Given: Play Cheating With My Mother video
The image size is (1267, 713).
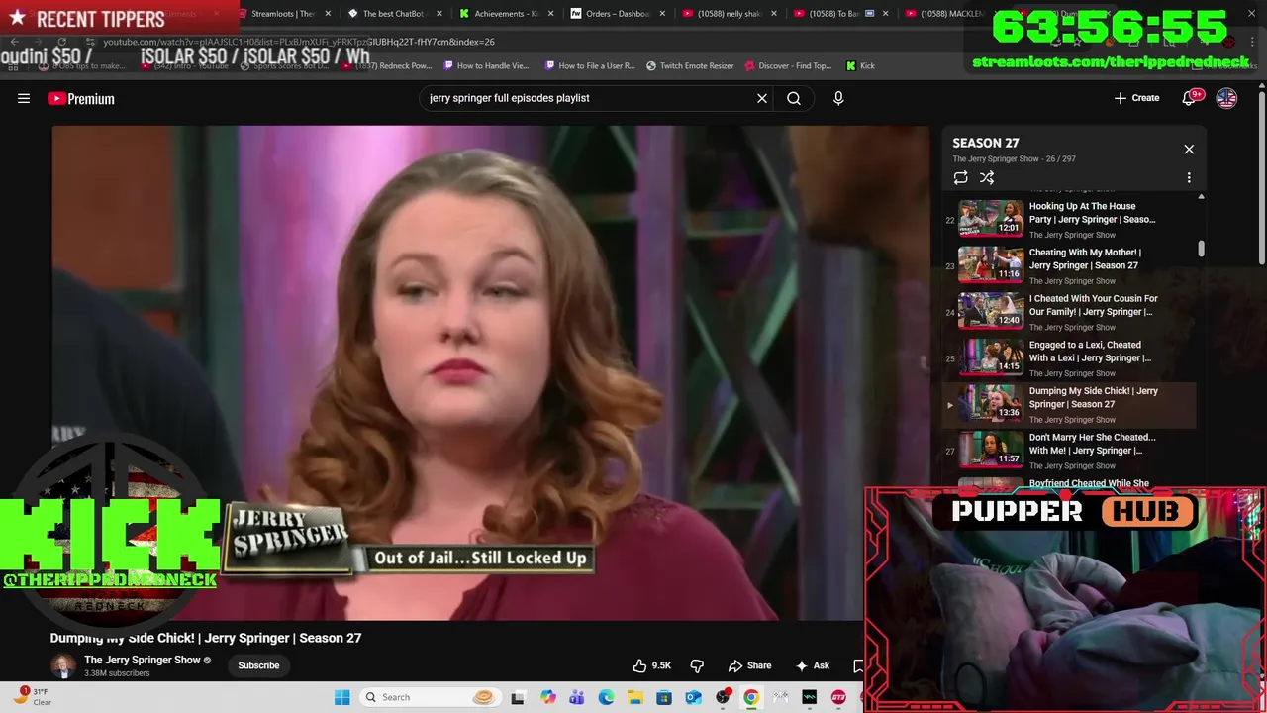Looking at the screenshot, I should click(x=1069, y=265).
